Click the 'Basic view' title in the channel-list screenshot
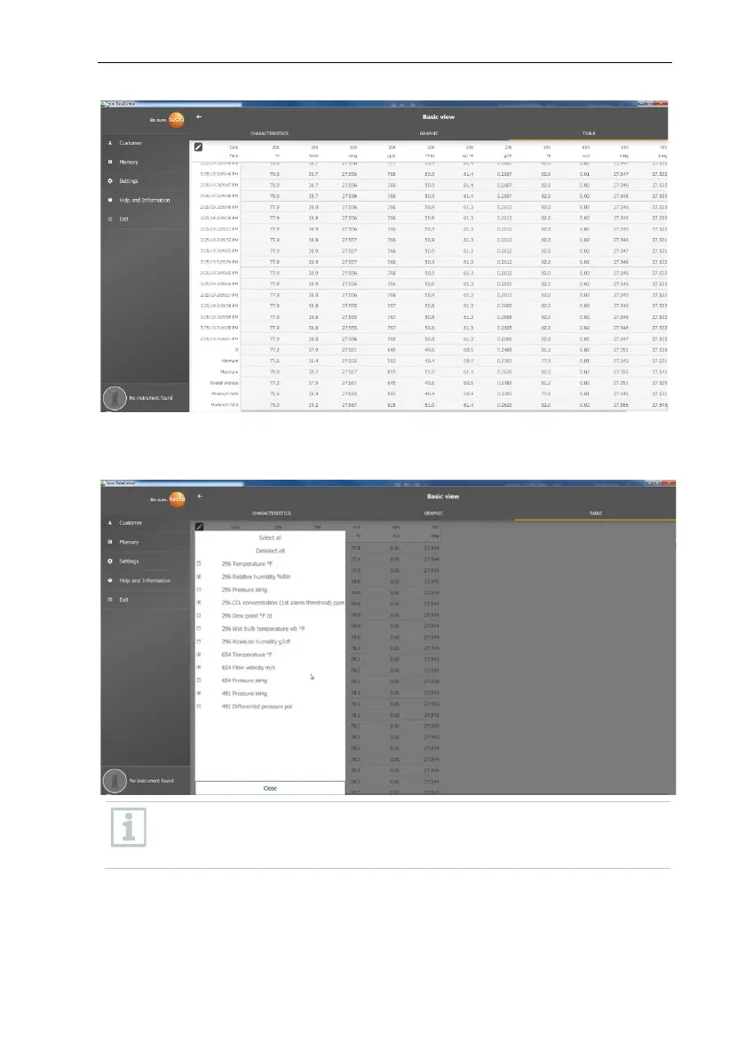This screenshot has height=1058, width=745. (x=443, y=496)
